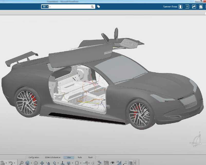Select the isometric view cube icon
Viewport: 206px width, 165px height.
pos(27,163)
